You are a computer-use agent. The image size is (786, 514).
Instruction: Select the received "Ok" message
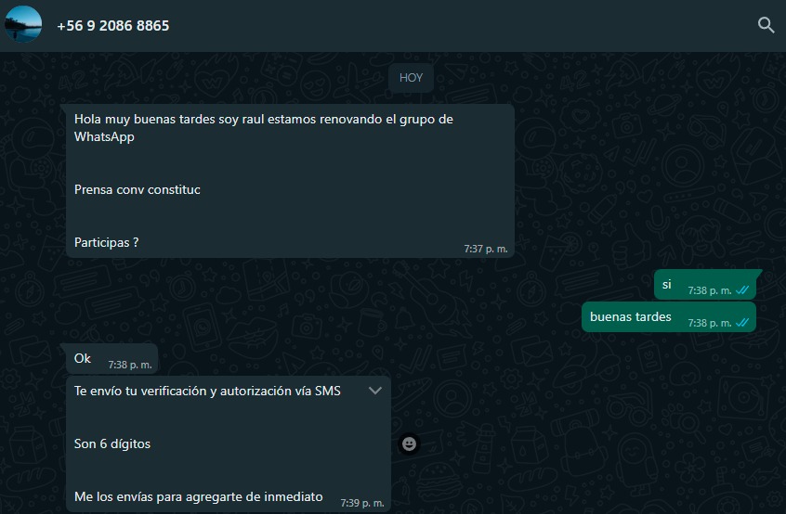[111, 359]
